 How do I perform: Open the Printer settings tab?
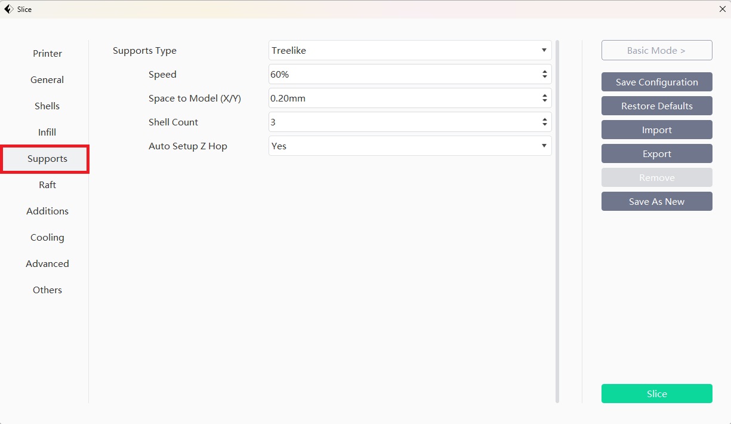47,54
